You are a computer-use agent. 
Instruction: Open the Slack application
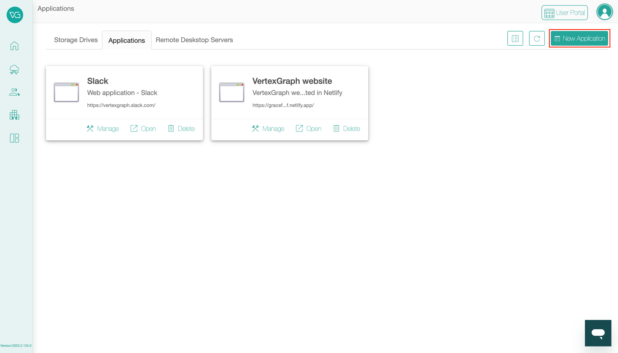[143, 129]
